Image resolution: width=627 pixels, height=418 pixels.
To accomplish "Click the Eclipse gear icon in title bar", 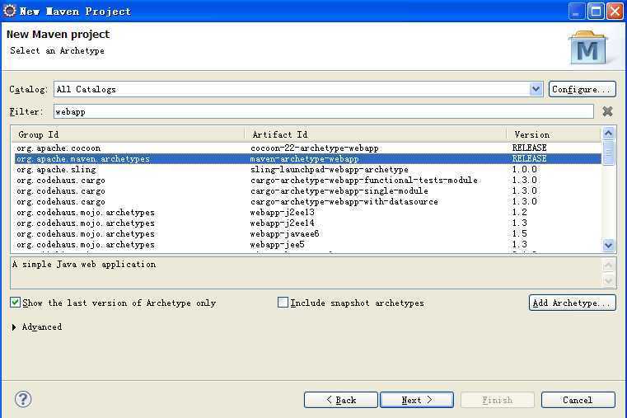I will [9, 11].
